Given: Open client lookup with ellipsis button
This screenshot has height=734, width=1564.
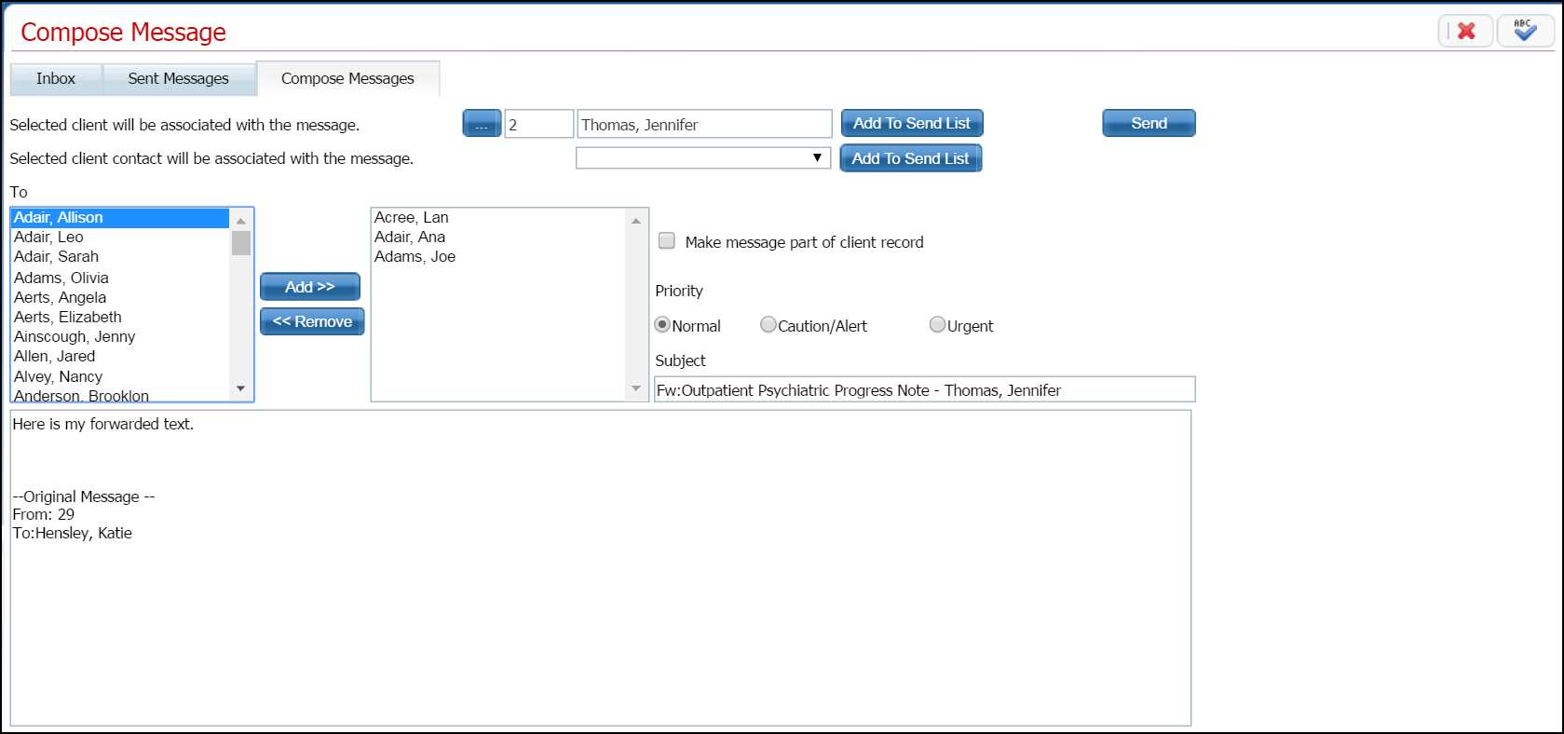Looking at the screenshot, I should (x=482, y=124).
